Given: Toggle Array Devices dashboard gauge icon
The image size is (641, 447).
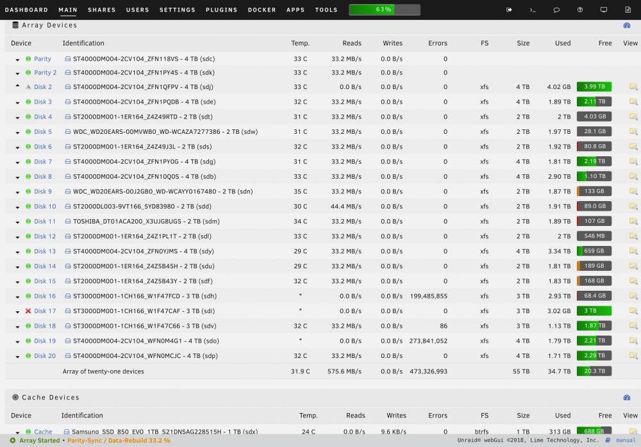Looking at the screenshot, I should click(627, 26).
